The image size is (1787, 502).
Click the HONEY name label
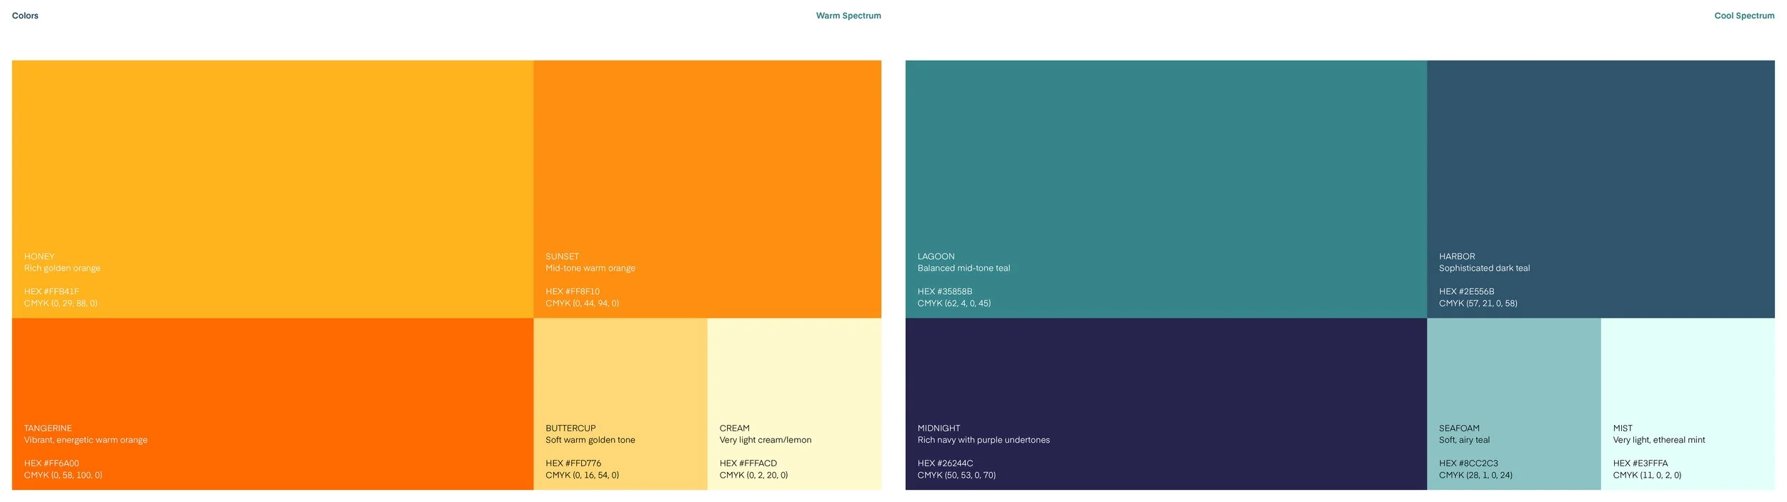point(39,256)
